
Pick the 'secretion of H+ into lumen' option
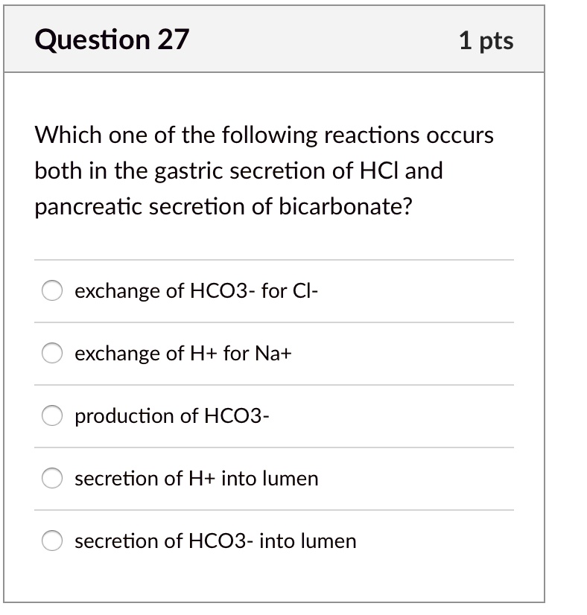(x=51, y=479)
